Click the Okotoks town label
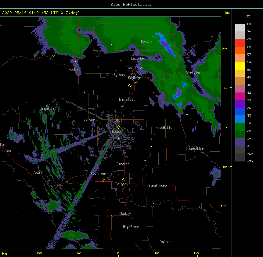Screen dimensions: 263x257 [126, 214]
